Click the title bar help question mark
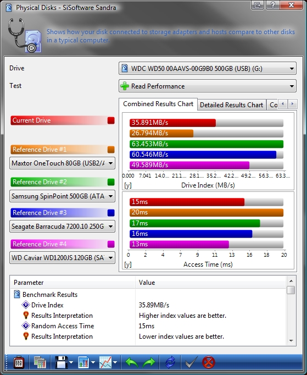This screenshot has height=375, width=307. click(x=273, y=5)
